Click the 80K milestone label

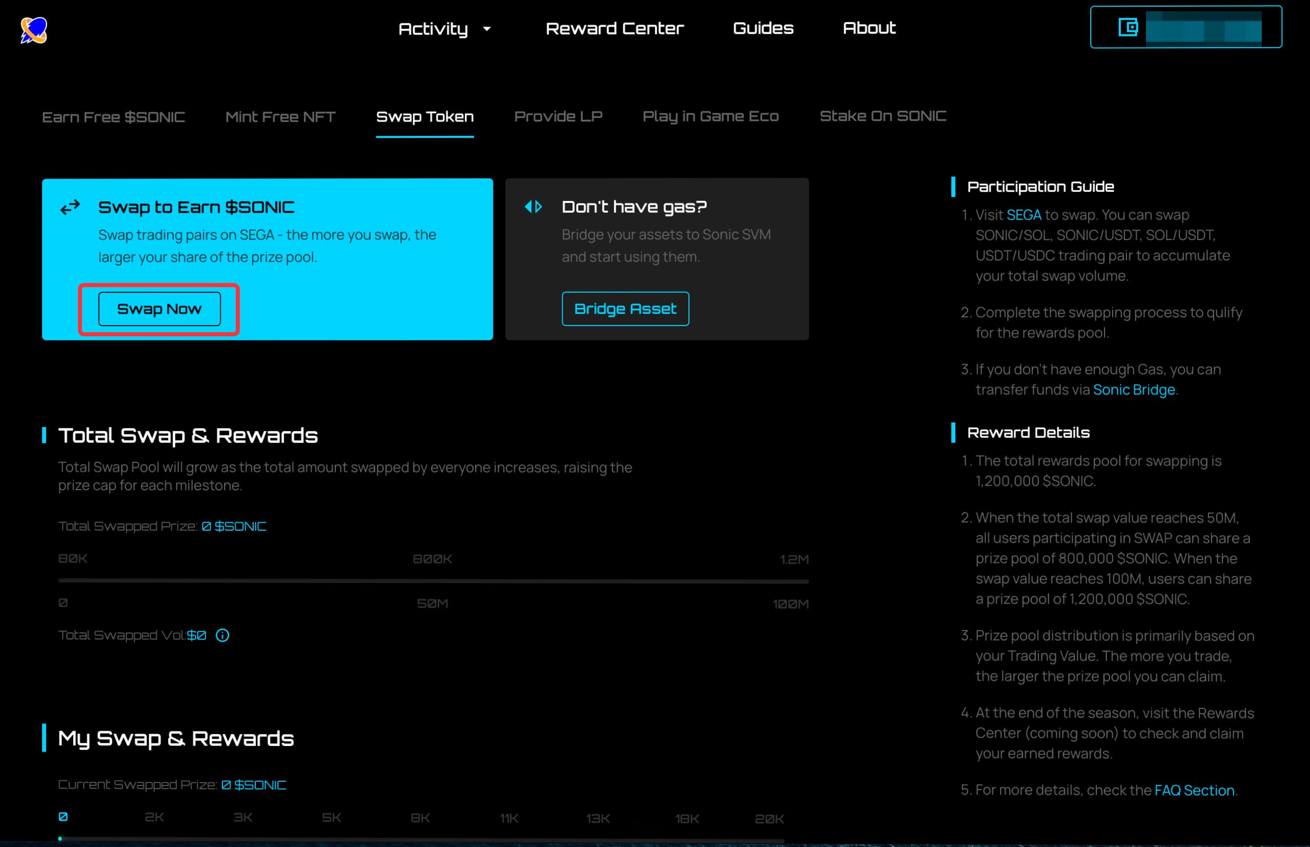click(x=73, y=558)
